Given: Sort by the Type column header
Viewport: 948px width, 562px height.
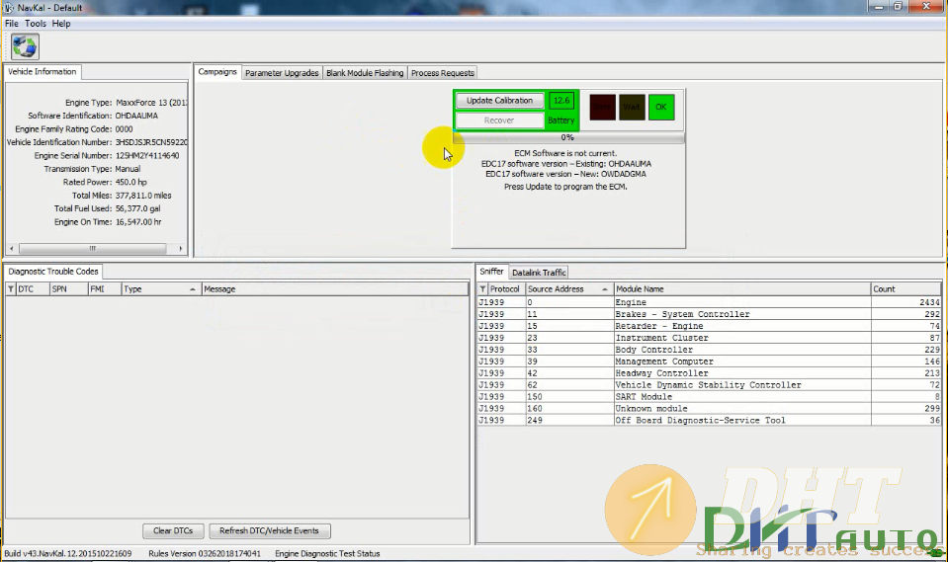Looking at the screenshot, I should pyautogui.click(x=161, y=289).
